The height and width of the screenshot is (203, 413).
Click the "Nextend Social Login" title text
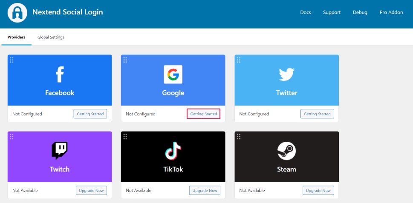68,12
